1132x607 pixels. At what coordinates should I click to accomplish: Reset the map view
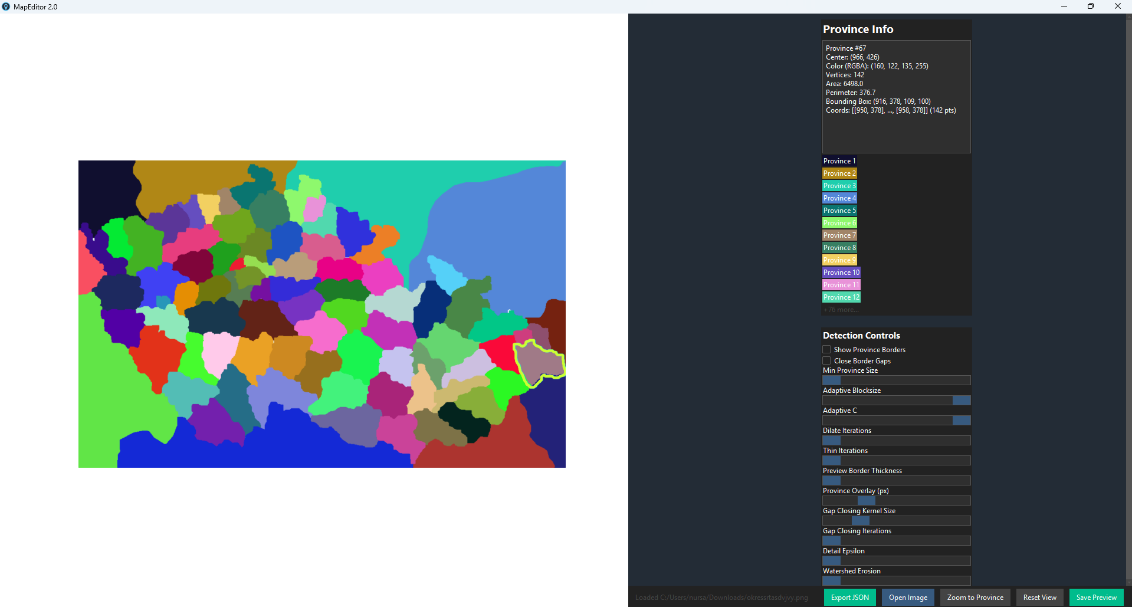1039,597
